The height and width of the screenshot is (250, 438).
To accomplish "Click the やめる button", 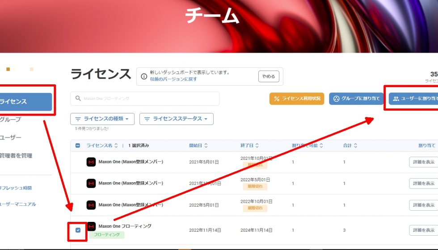I will (269, 76).
